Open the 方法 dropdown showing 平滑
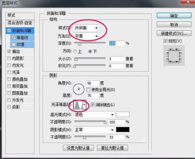Image resolution: width=195 pixels, height=159 pixels. click(86, 36)
